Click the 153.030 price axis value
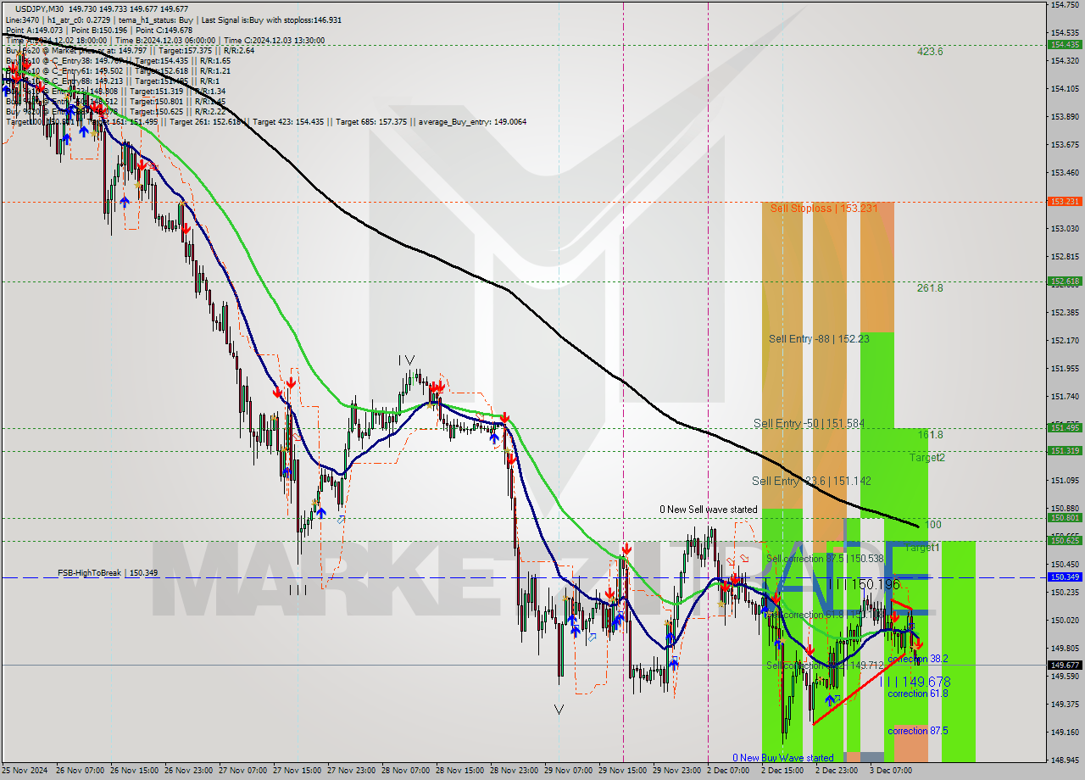Screen dimensions: 1085x780 (x=1065, y=229)
